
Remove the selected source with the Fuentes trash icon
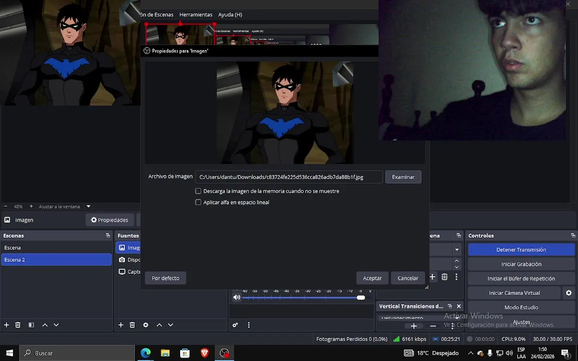point(132,325)
